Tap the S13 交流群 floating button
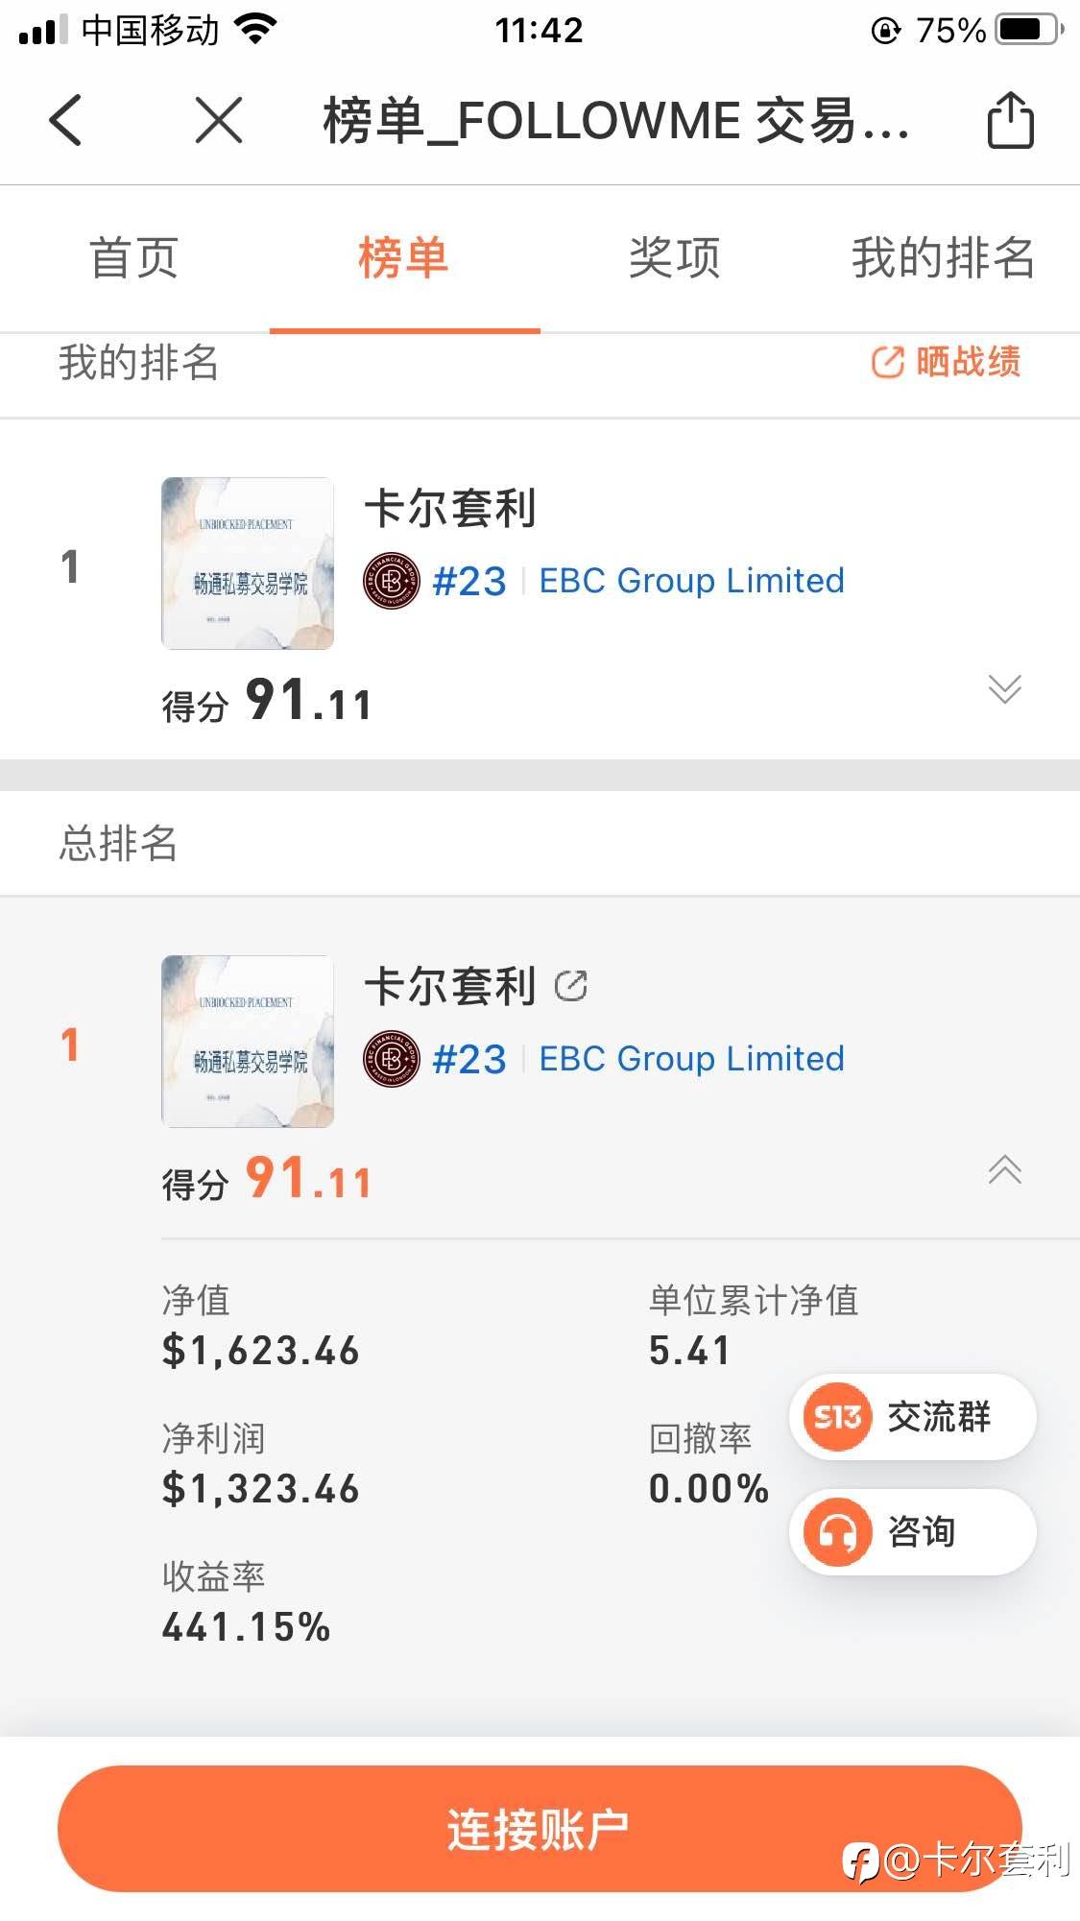 [911, 1417]
